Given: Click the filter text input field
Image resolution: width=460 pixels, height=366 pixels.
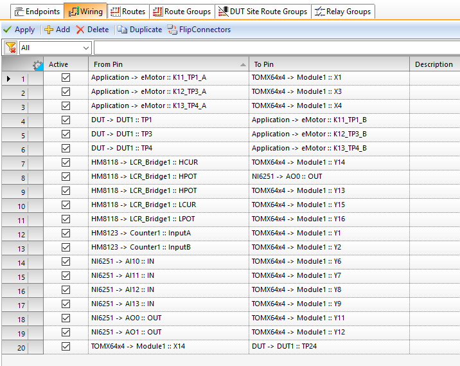Looking at the screenshot, I should point(277,48).
